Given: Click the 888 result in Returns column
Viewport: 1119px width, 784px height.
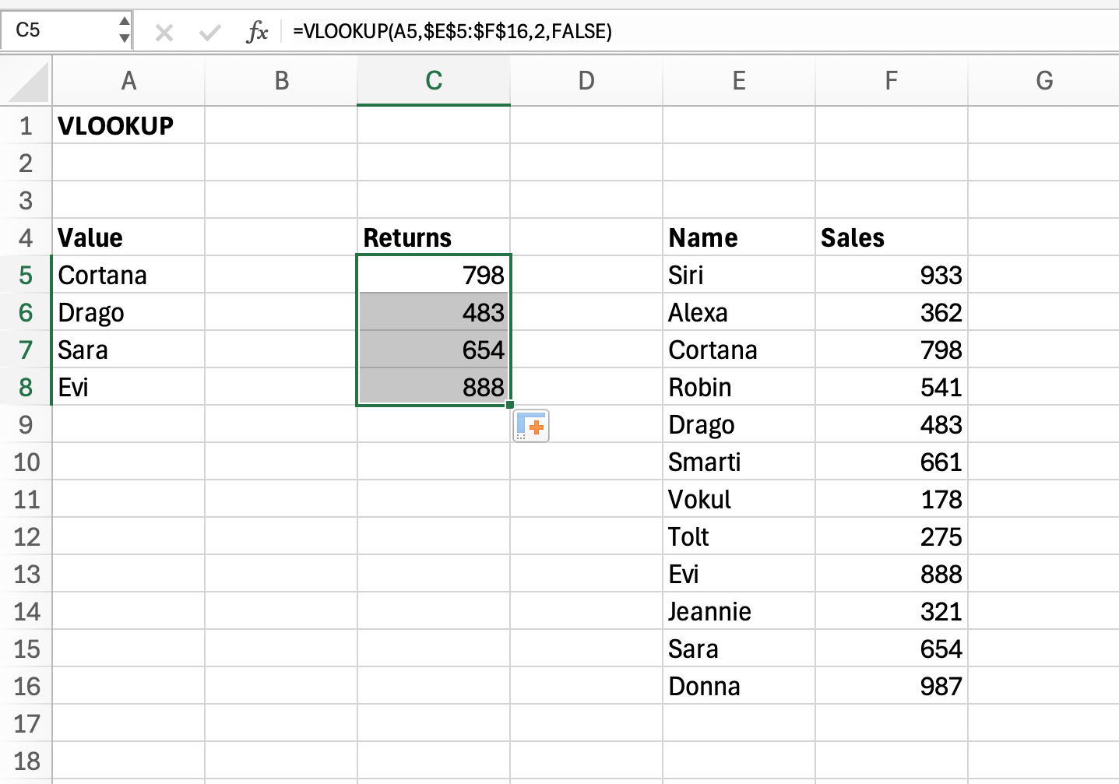Looking at the screenshot, I should click(434, 387).
